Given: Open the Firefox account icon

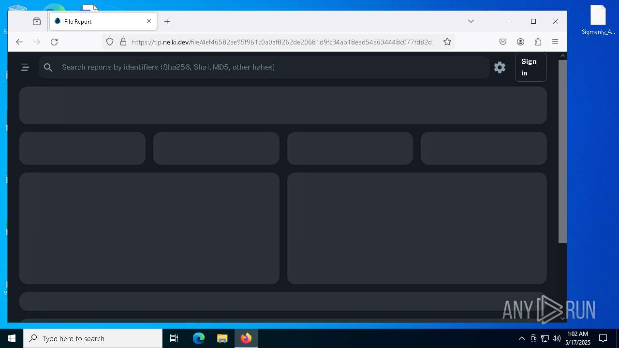Looking at the screenshot, I should click(x=520, y=42).
